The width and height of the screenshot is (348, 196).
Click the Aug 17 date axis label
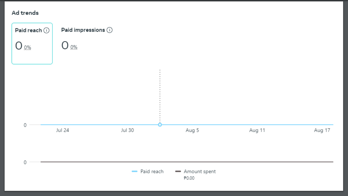pyautogui.click(x=322, y=130)
